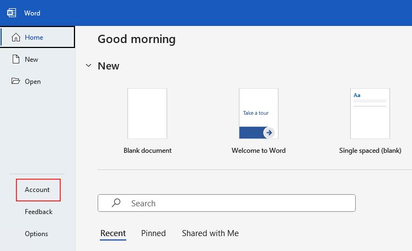Switch to the Recent tab
Screen dimensions: 412x251
[113, 233]
